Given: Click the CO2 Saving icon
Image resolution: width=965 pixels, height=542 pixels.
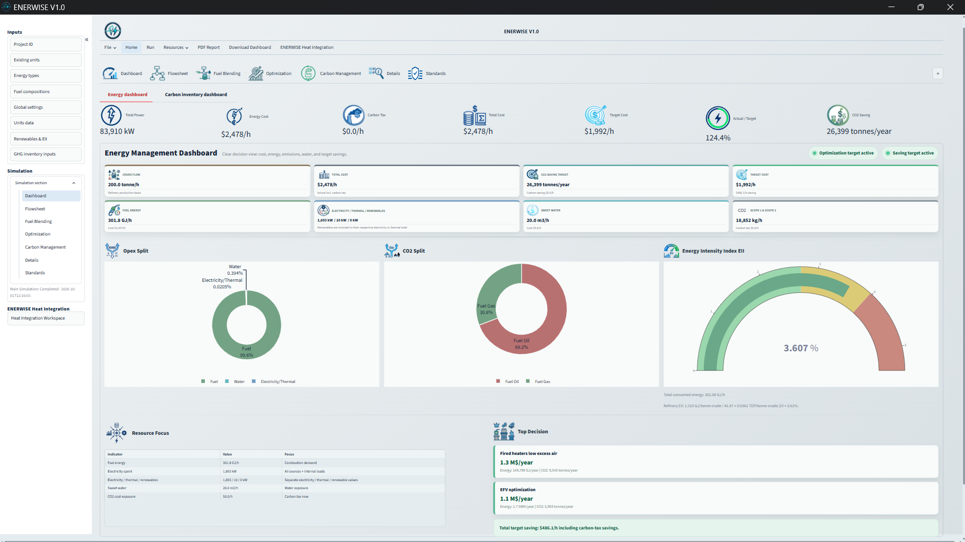Looking at the screenshot, I should [x=838, y=115].
